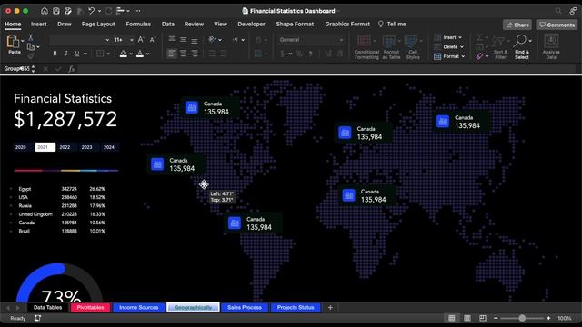Expand the Insert cells dropdown
582x327 pixels.
pyautogui.click(x=460, y=37)
